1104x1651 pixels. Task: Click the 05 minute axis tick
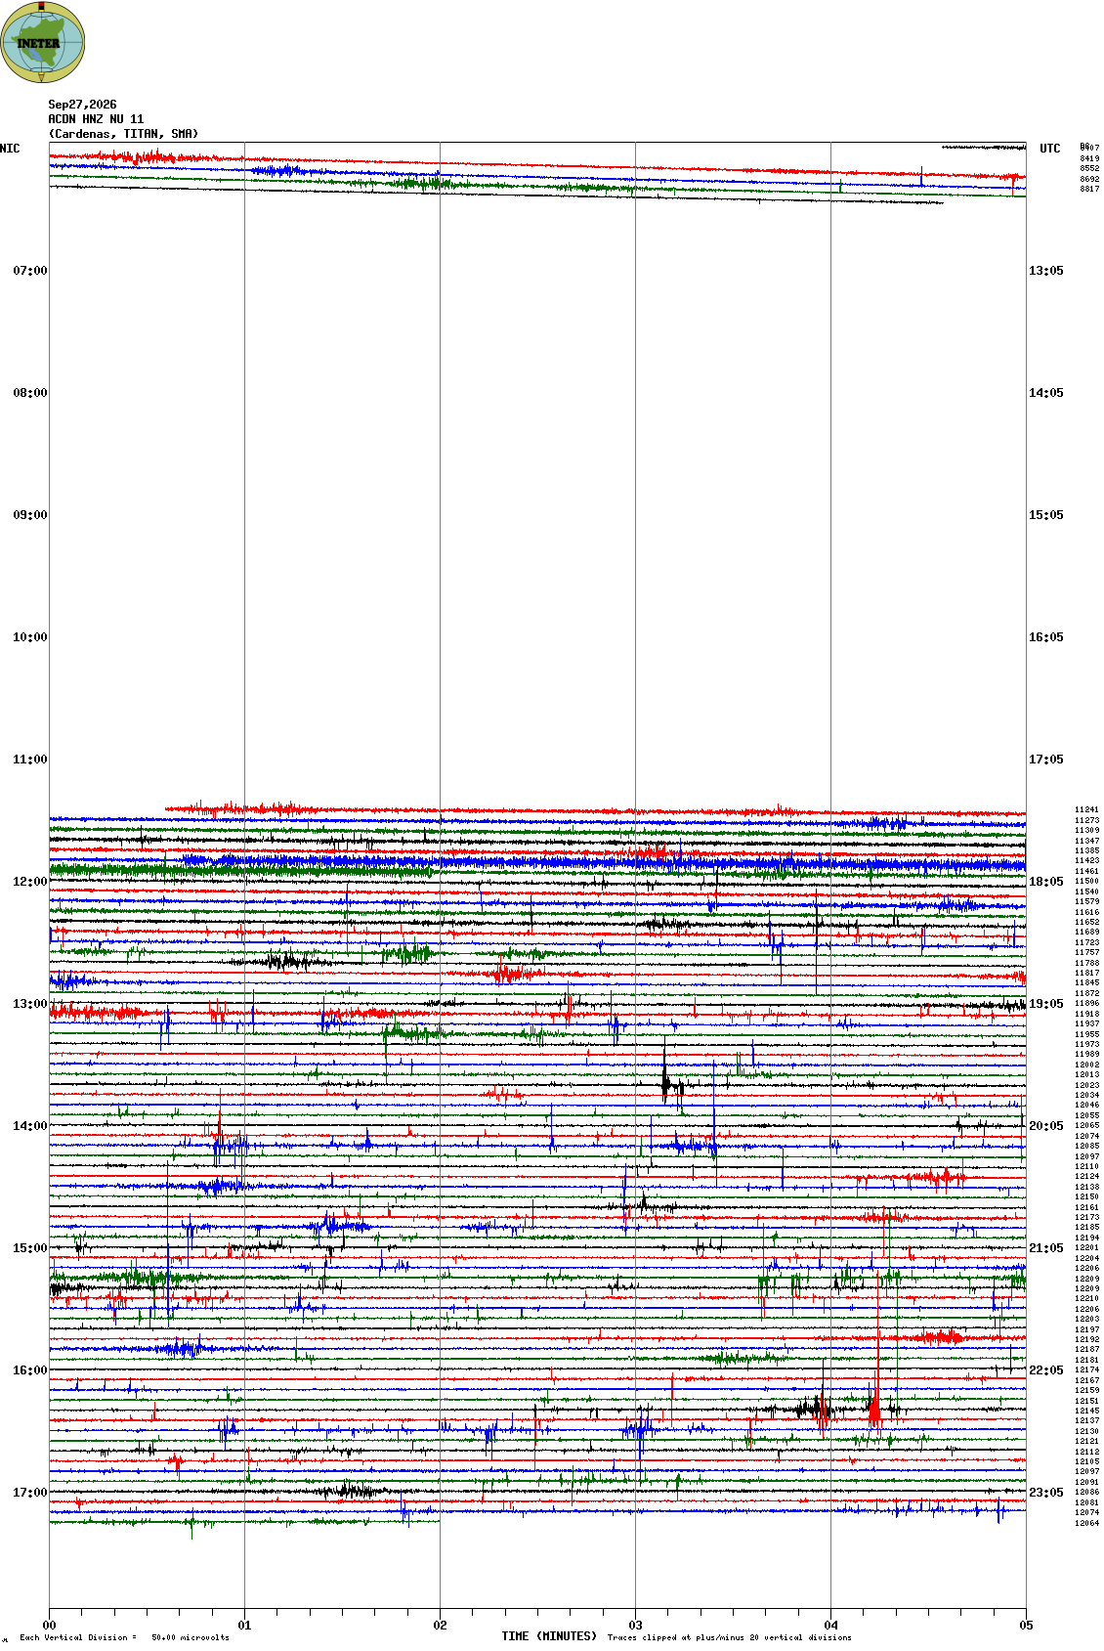(1026, 1626)
